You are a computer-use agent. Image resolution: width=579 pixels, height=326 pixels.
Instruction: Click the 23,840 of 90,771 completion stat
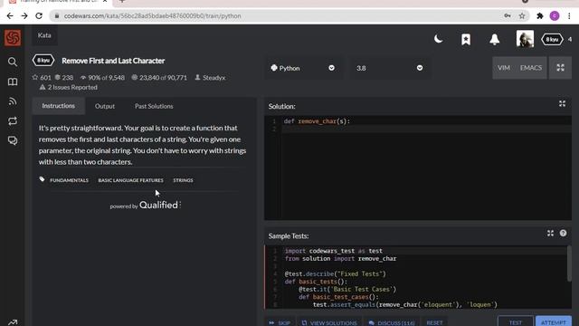[x=159, y=78]
